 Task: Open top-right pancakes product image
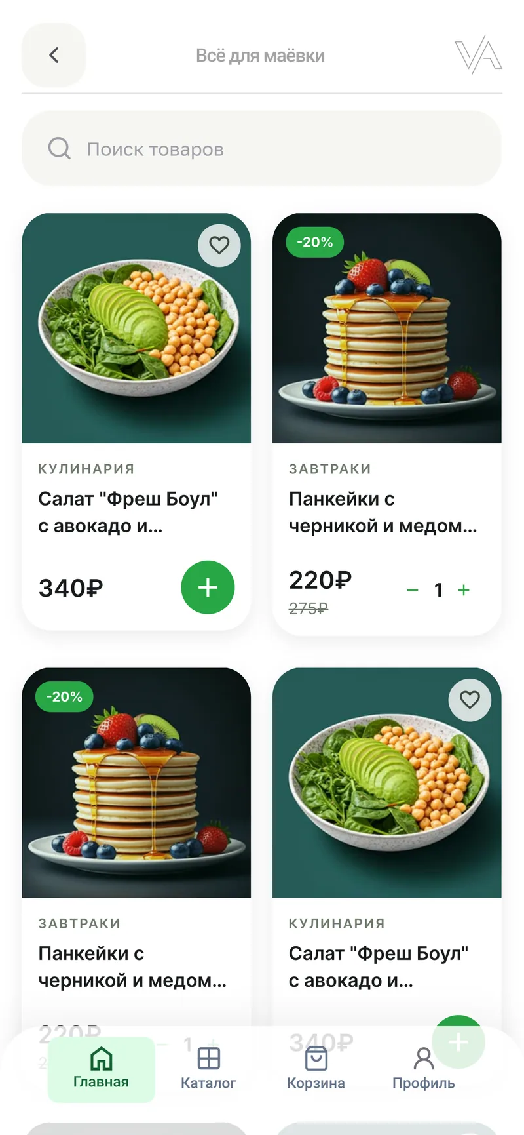(x=387, y=328)
